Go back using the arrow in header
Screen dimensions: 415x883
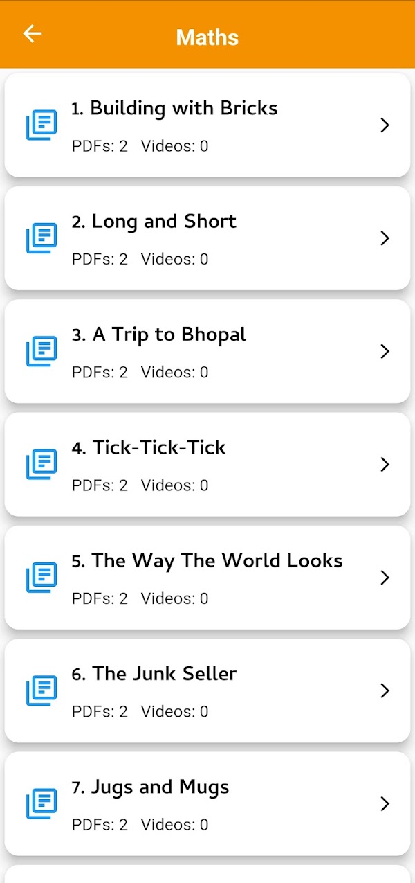pyautogui.click(x=33, y=33)
